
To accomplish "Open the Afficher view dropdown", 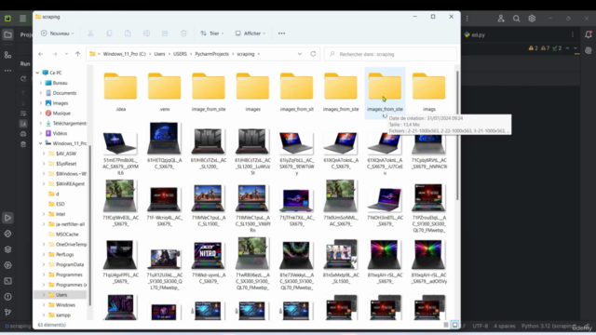I will tap(251, 33).
